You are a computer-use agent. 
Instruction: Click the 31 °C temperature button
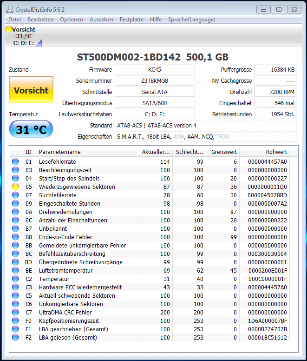click(x=31, y=129)
